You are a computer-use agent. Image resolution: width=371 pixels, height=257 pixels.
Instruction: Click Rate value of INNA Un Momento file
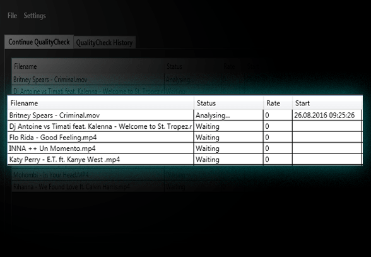tap(278, 148)
